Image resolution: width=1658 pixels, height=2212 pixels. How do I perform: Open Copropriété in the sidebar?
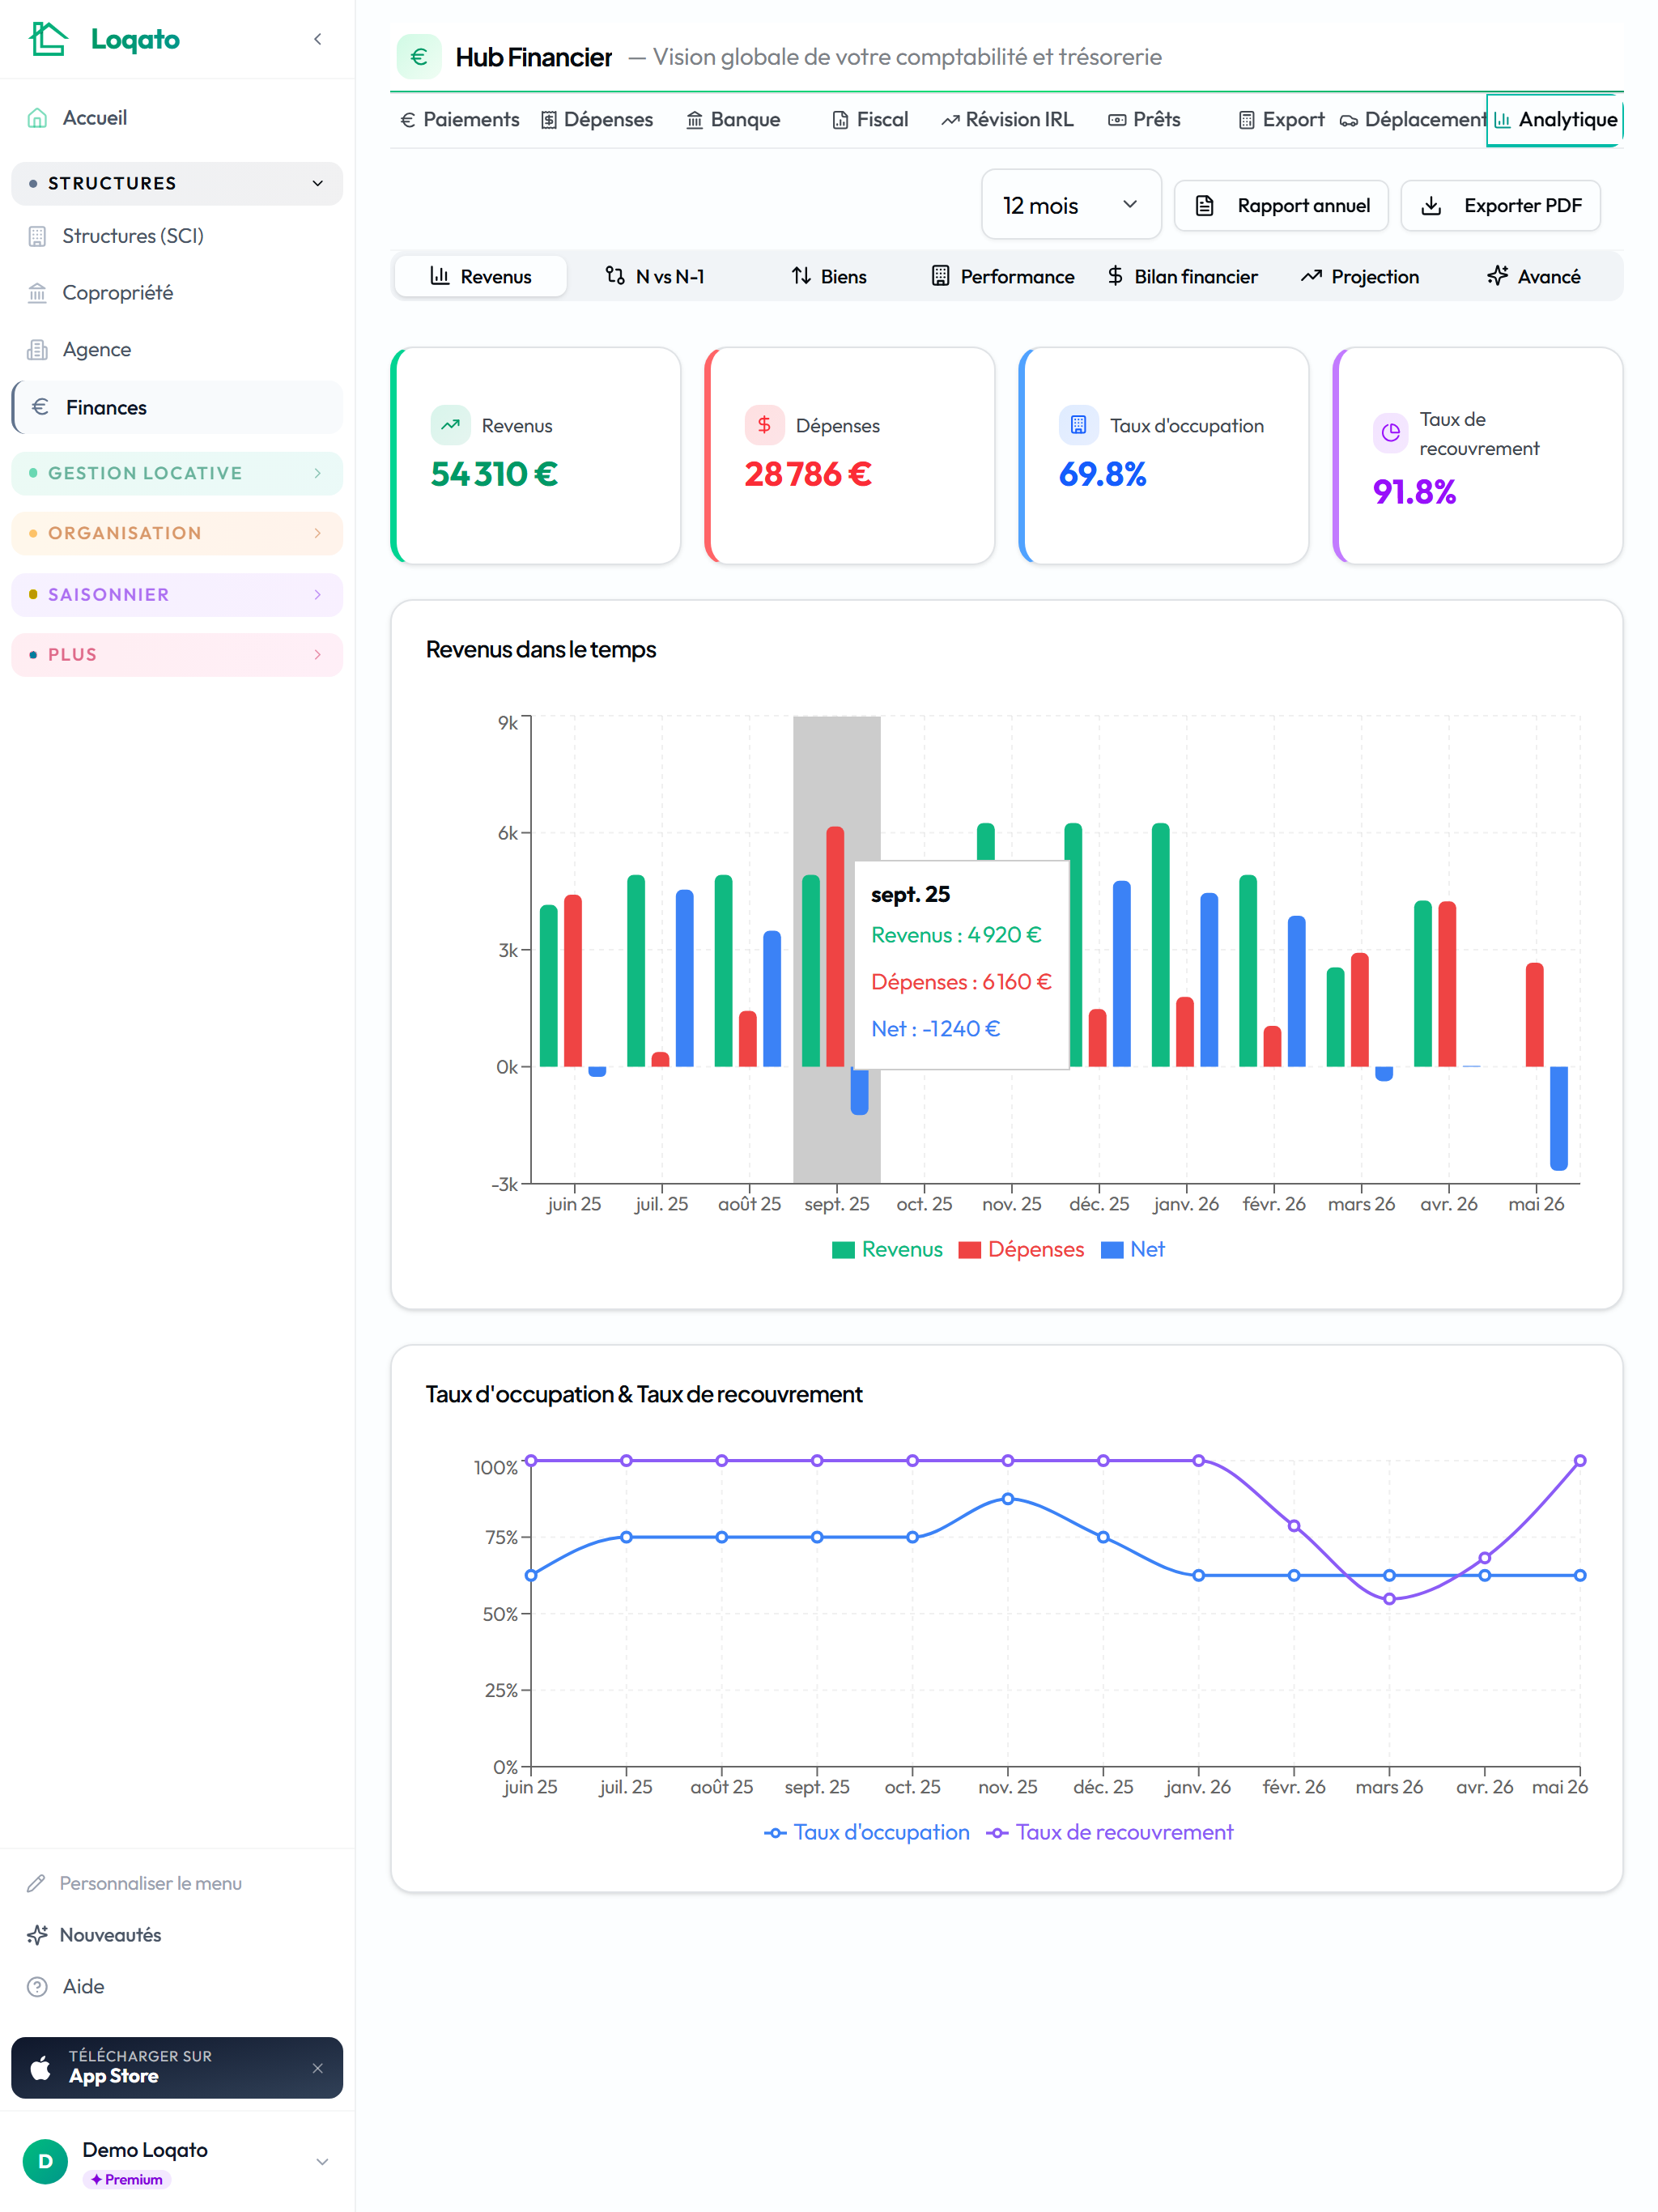177,293
